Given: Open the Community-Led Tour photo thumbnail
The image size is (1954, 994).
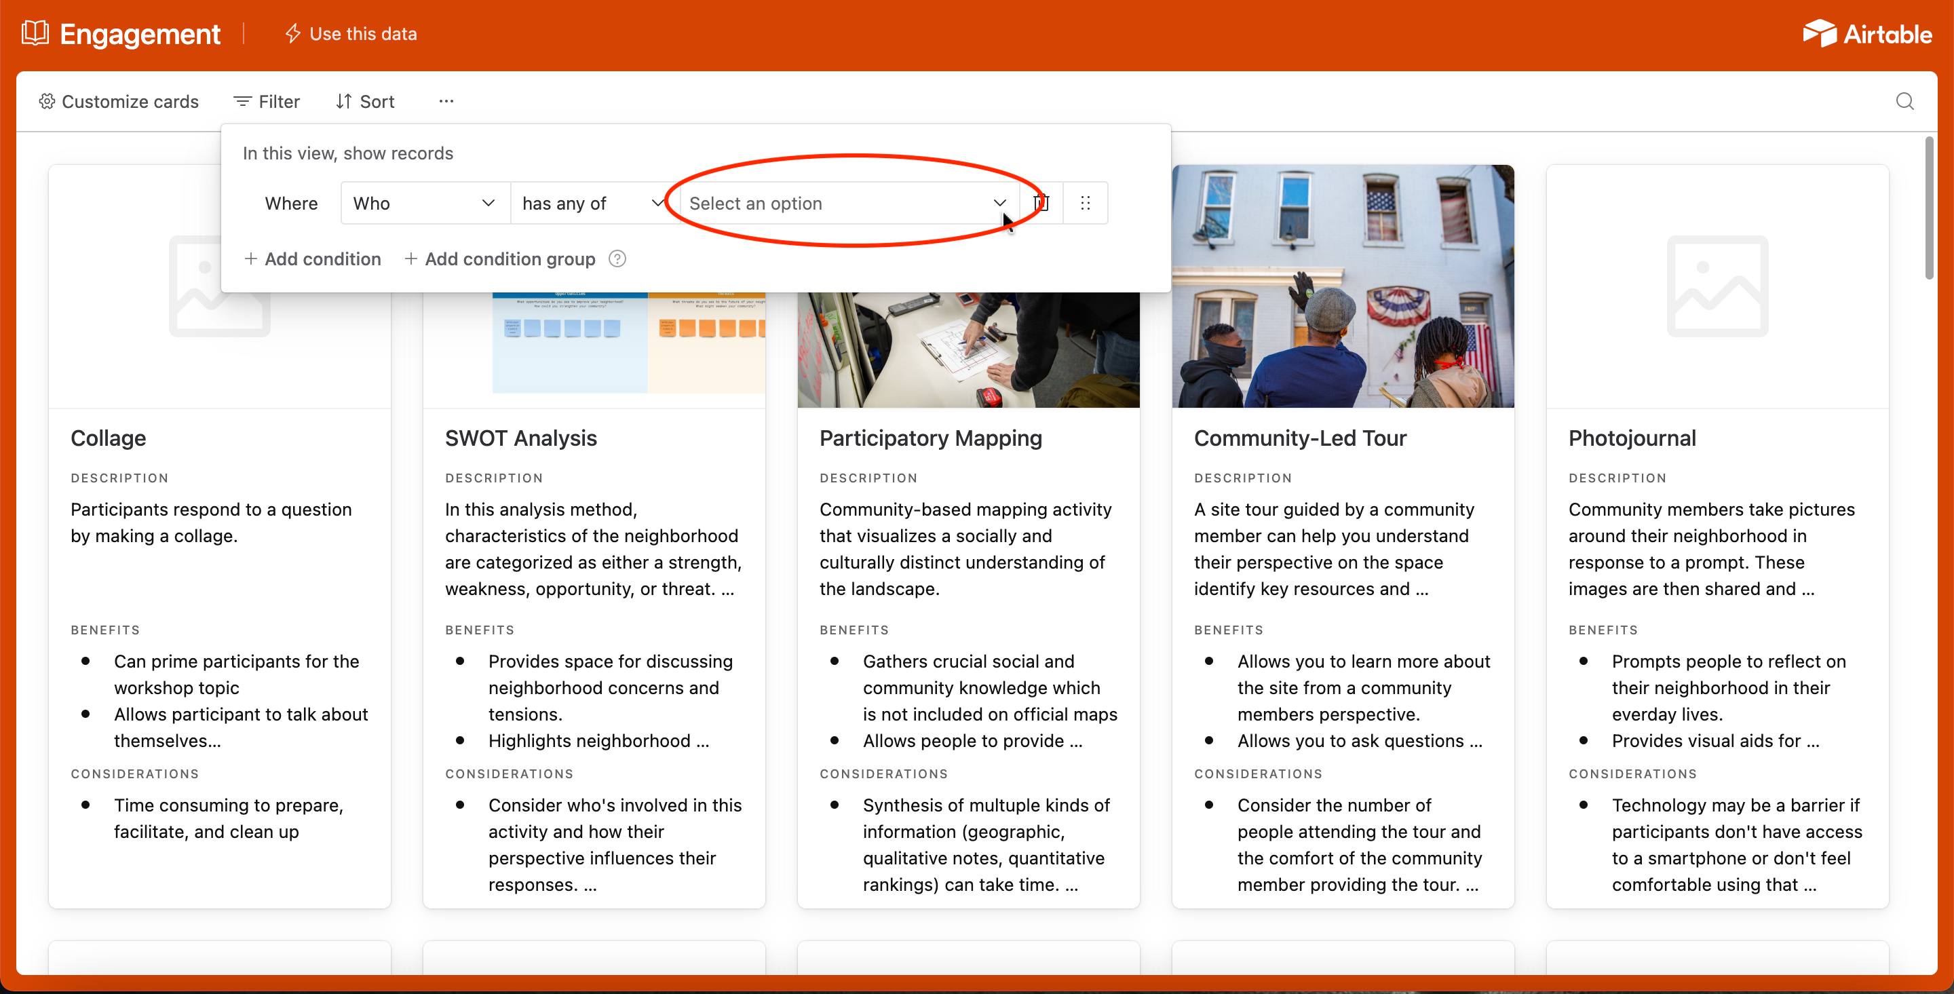Looking at the screenshot, I should tap(1343, 286).
